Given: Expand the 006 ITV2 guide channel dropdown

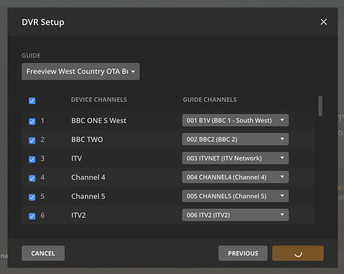Looking at the screenshot, I should pos(235,215).
